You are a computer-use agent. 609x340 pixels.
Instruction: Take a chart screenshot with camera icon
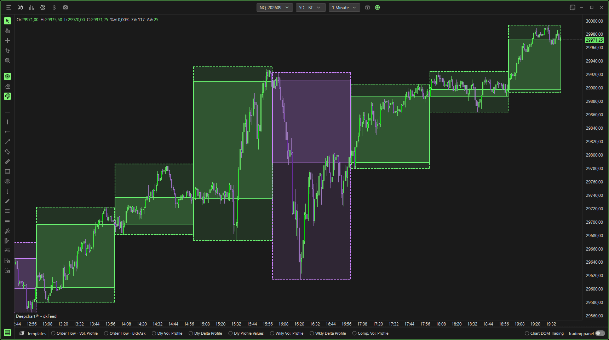coord(65,7)
